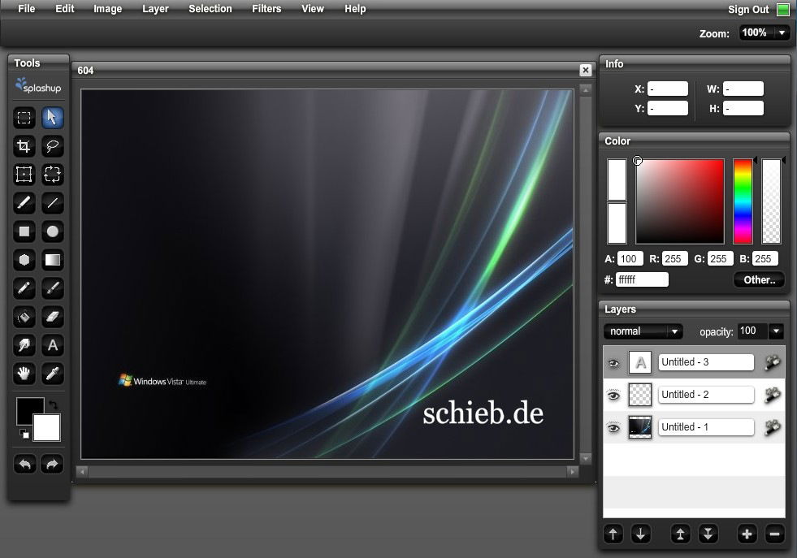Pick the Lasso selection tool
The image size is (797, 558).
point(52,146)
